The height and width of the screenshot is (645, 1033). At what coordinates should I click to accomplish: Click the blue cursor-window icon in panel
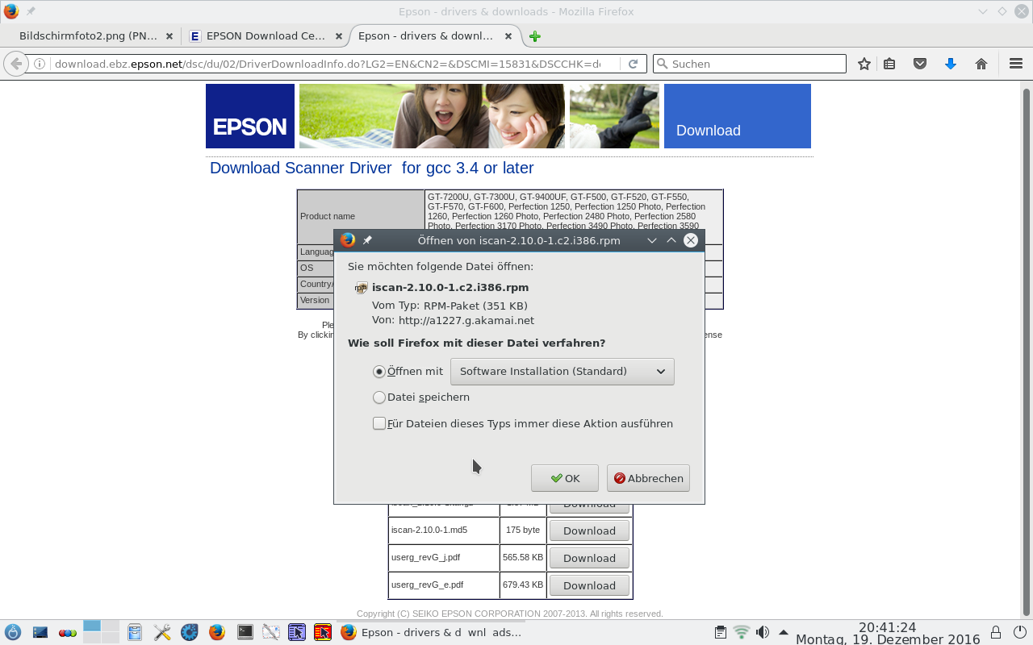click(x=297, y=632)
